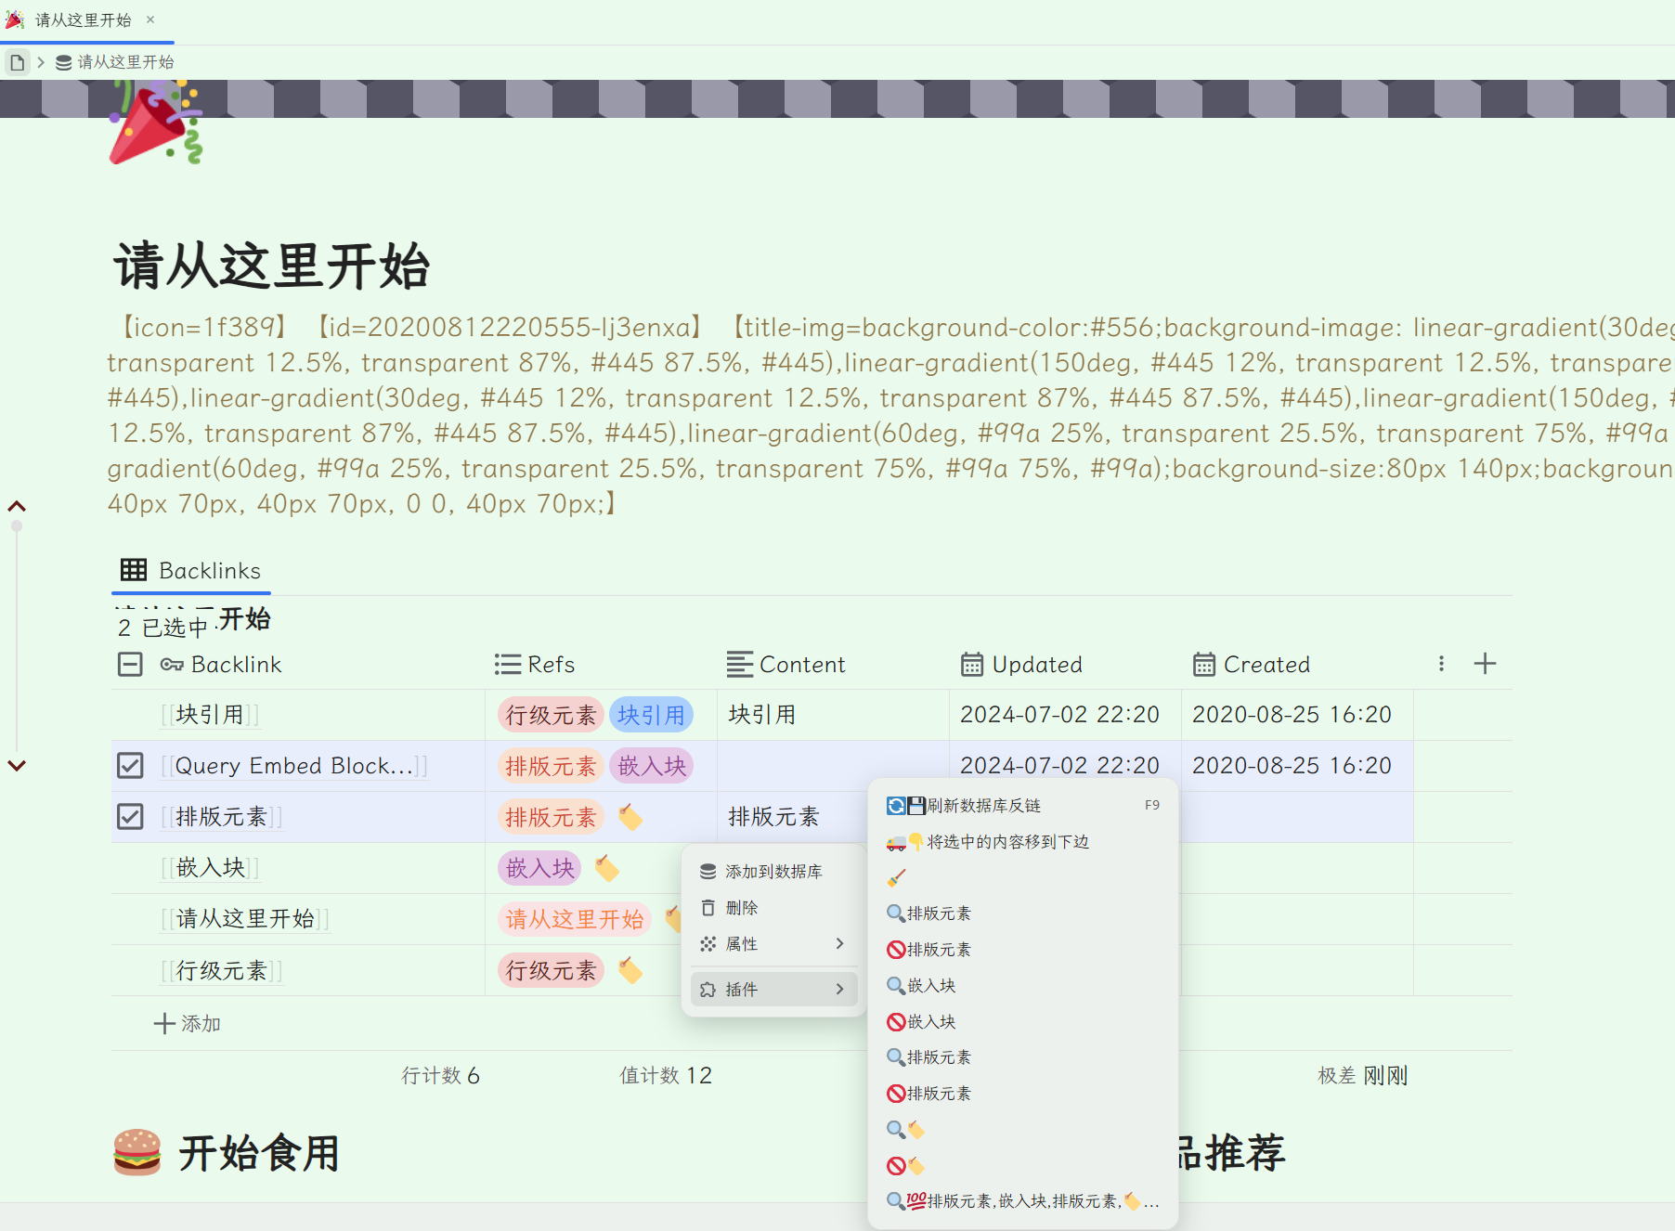The image size is (1675, 1231).
Task: Click the main title 请从这里开始
Action: (x=272, y=266)
